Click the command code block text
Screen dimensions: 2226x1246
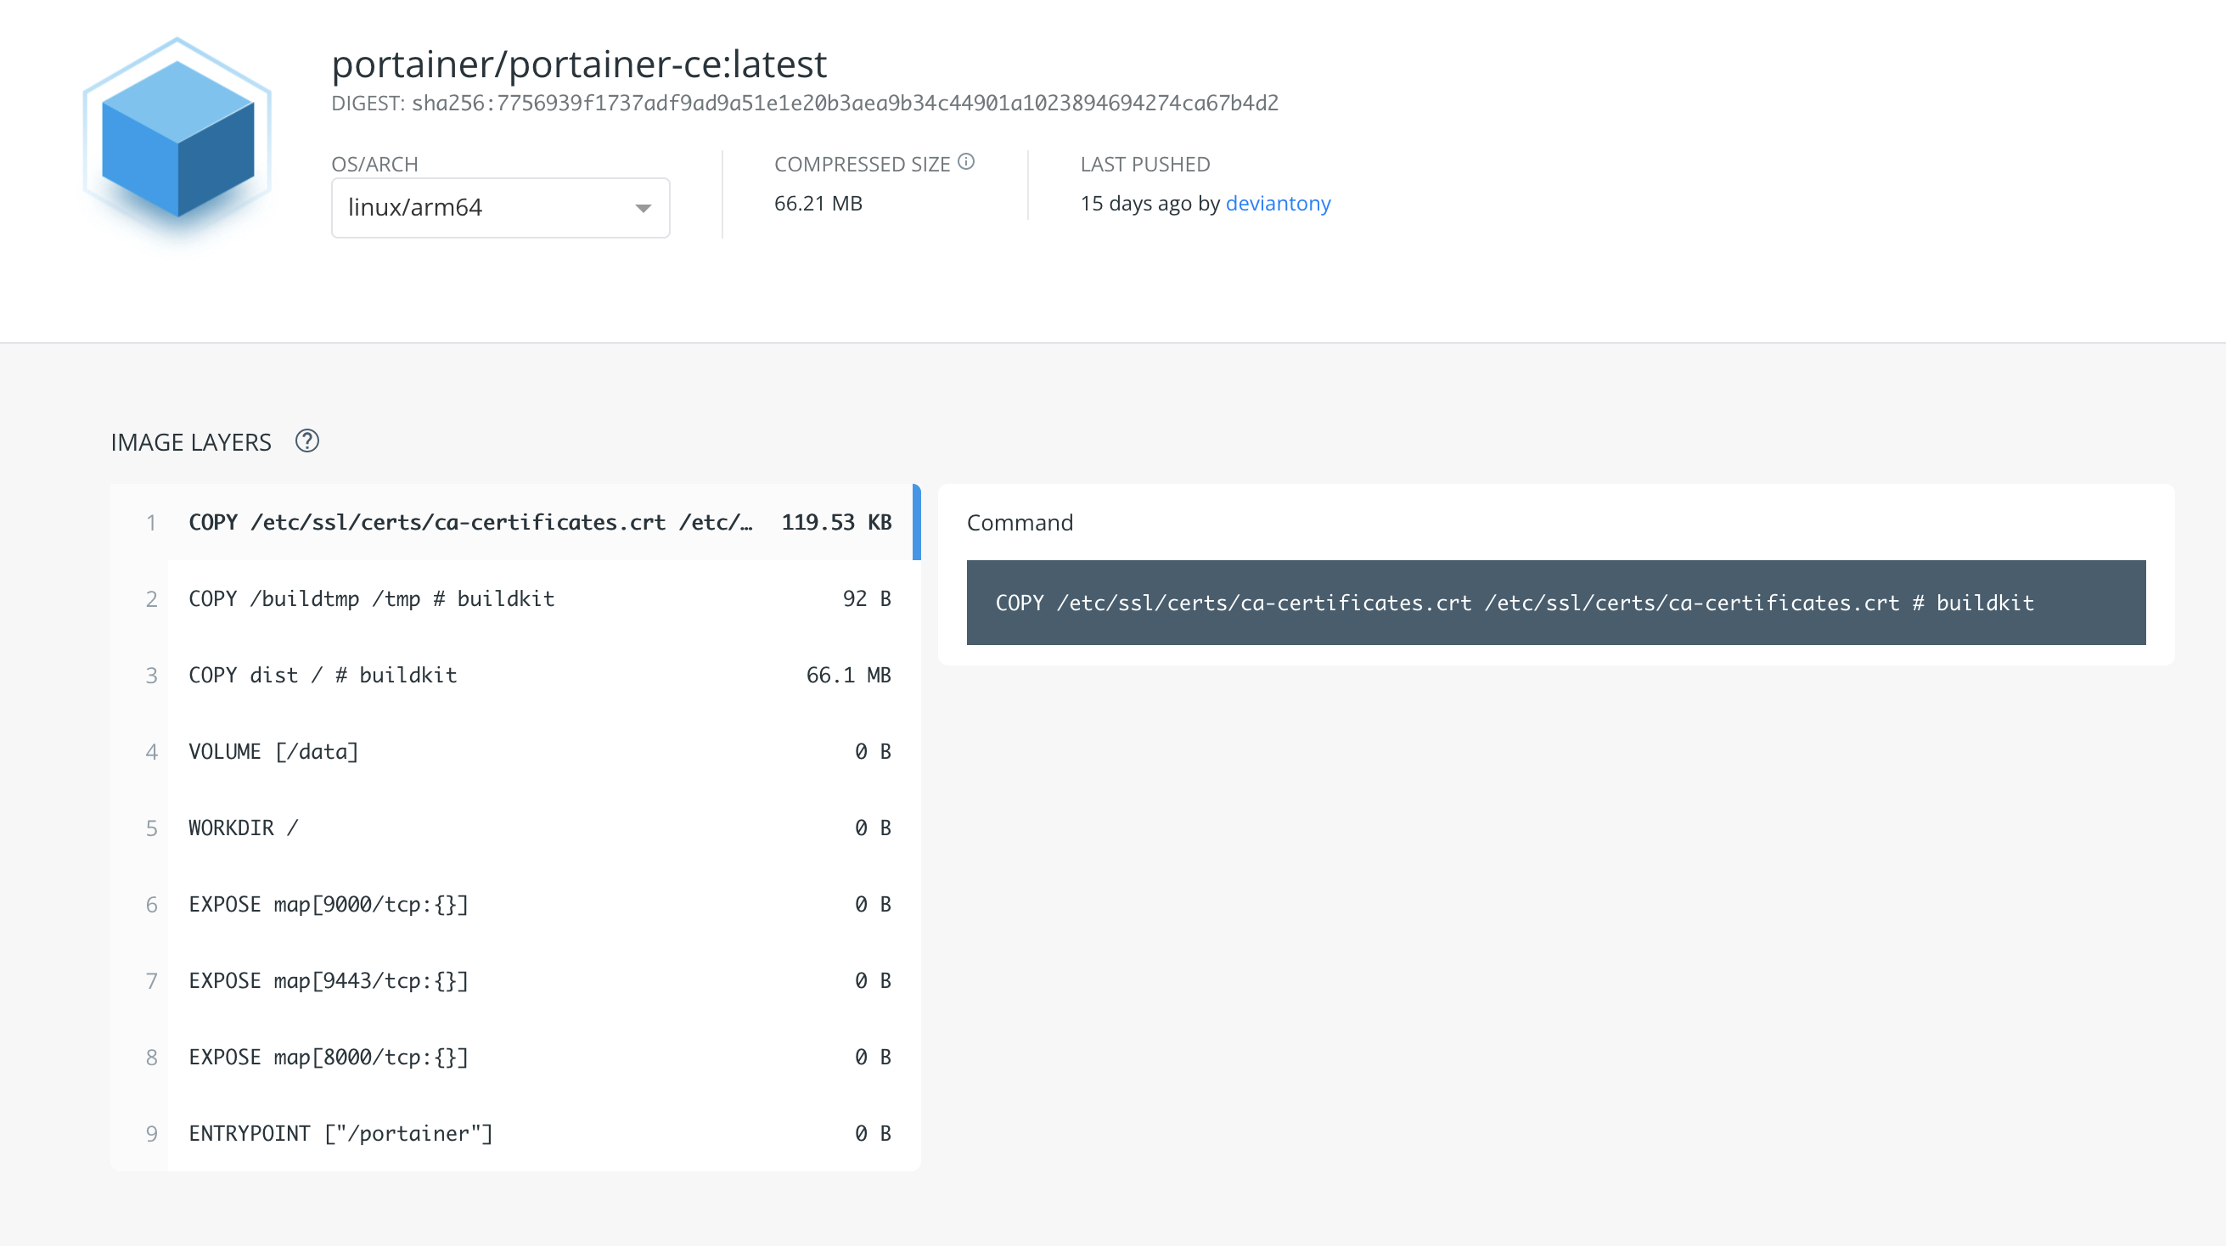pyautogui.click(x=1514, y=603)
